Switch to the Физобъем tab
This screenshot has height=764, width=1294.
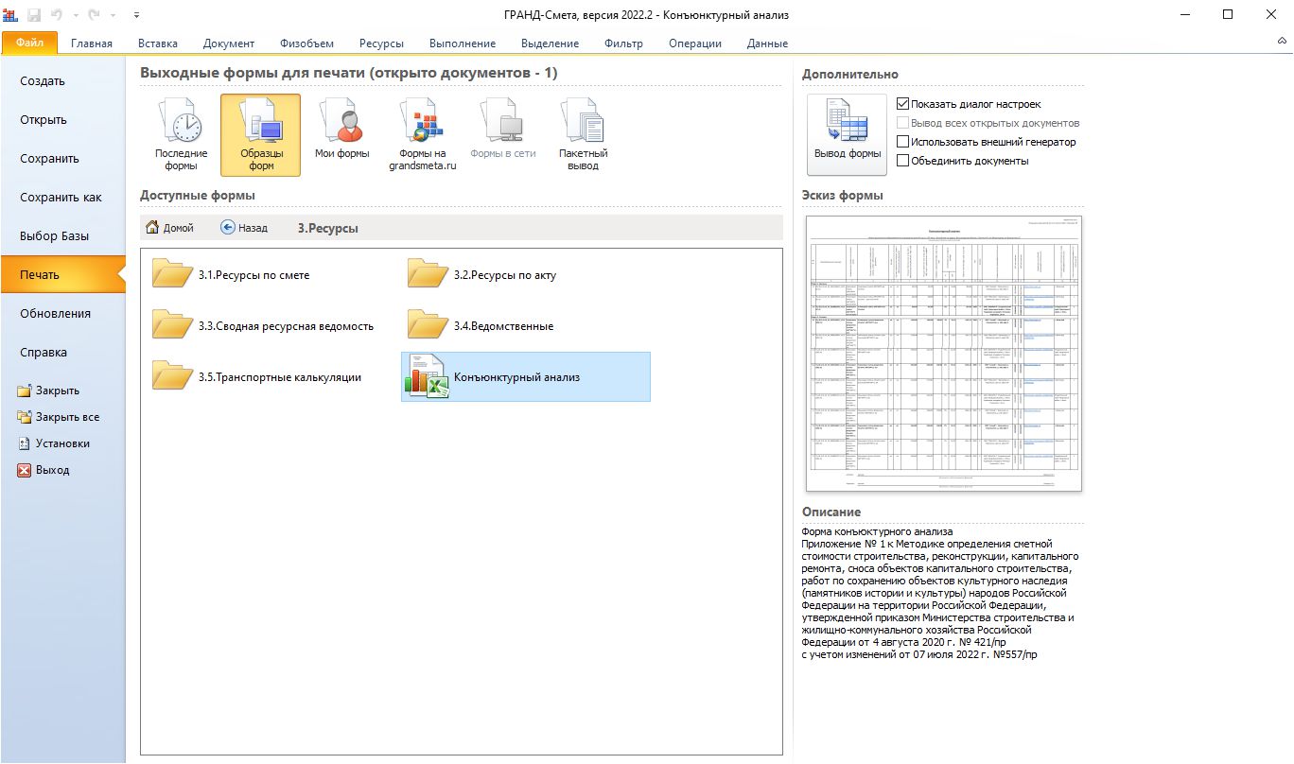[306, 43]
